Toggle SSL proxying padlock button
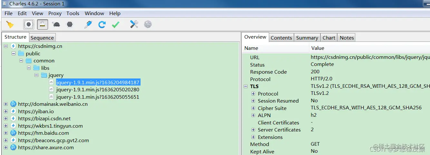Image resolution: width=430 pixels, height=155 pixels. (x=43, y=24)
